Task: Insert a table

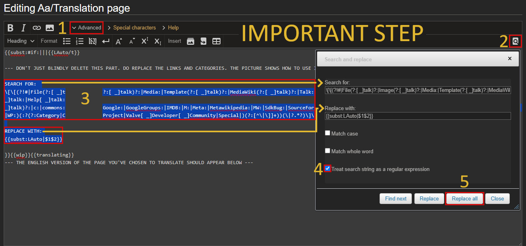Action: (216, 41)
